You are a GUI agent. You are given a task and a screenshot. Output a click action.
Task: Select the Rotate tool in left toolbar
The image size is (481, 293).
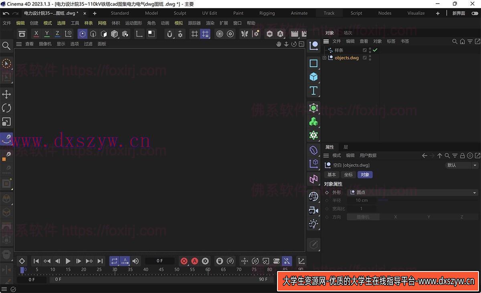point(6,108)
